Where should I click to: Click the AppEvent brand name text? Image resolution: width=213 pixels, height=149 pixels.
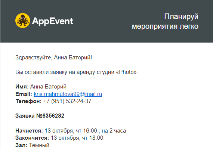pyautogui.click(x=52, y=21)
